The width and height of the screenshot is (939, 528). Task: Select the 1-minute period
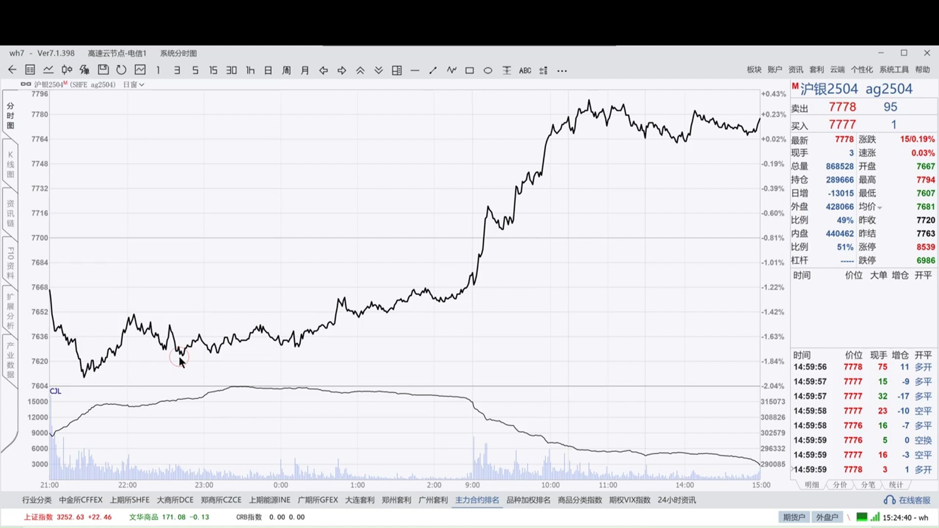point(158,70)
